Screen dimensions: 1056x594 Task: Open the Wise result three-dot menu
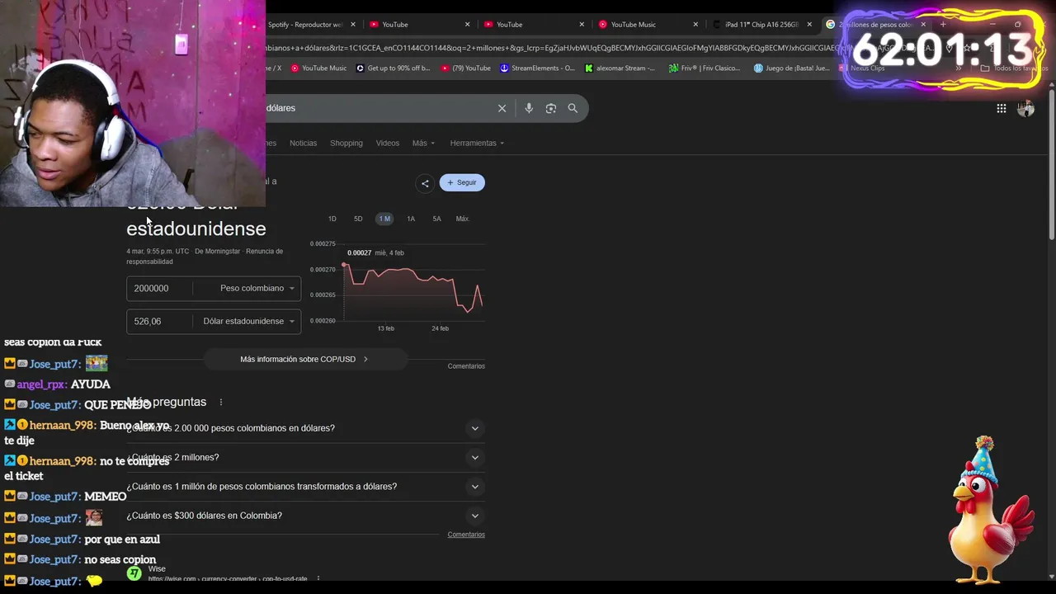click(x=318, y=579)
